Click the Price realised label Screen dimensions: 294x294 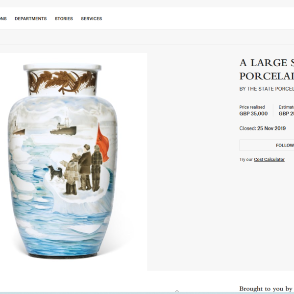(252, 107)
